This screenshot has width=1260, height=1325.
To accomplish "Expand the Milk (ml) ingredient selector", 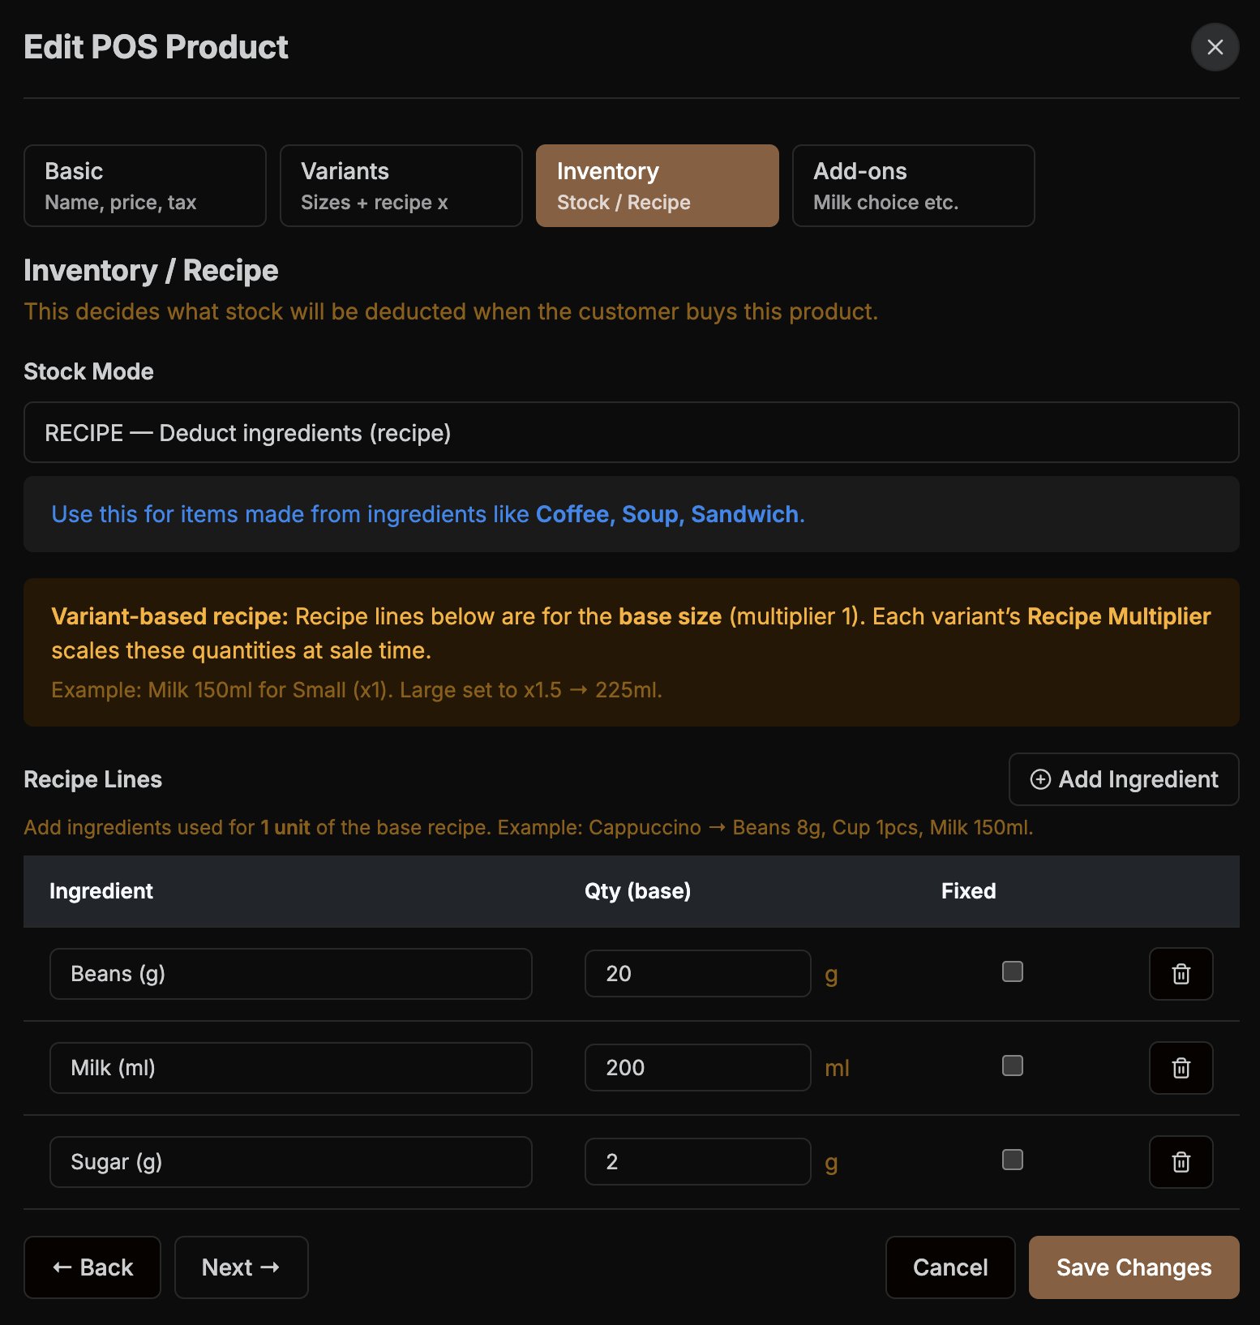I will [x=290, y=1068].
